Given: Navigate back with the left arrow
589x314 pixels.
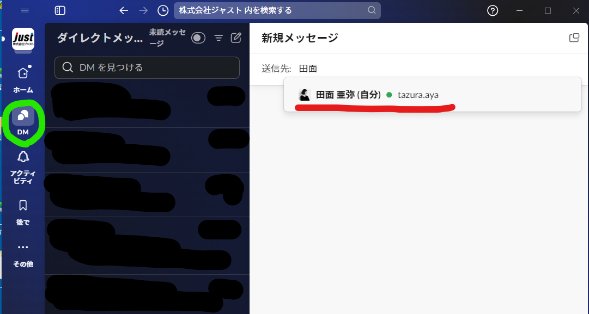Looking at the screenshot, I should point(124,10).
